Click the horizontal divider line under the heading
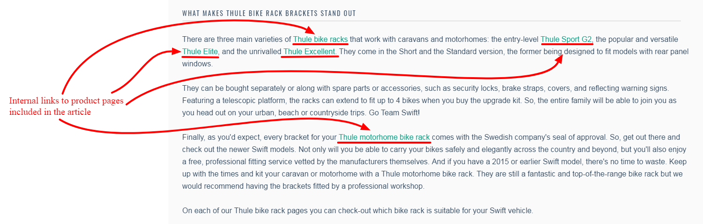The width and height of the screenshot is (703, 224). (x=432, y=21)
